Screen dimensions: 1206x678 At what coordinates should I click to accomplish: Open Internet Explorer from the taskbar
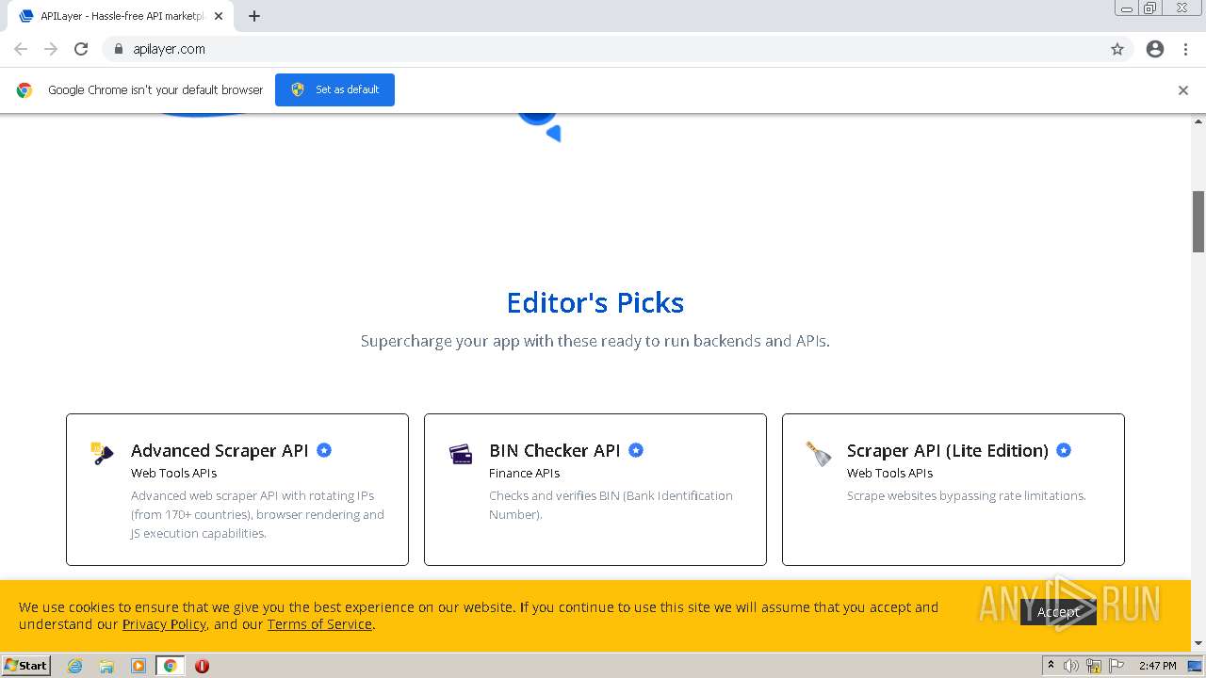(x=75, y=666)
